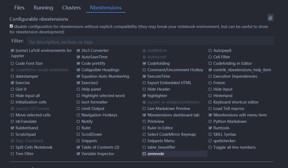Uncheck the disable configuration compatibility checkbox
This screenshot has height=168, width=288.
pos(11,26)
